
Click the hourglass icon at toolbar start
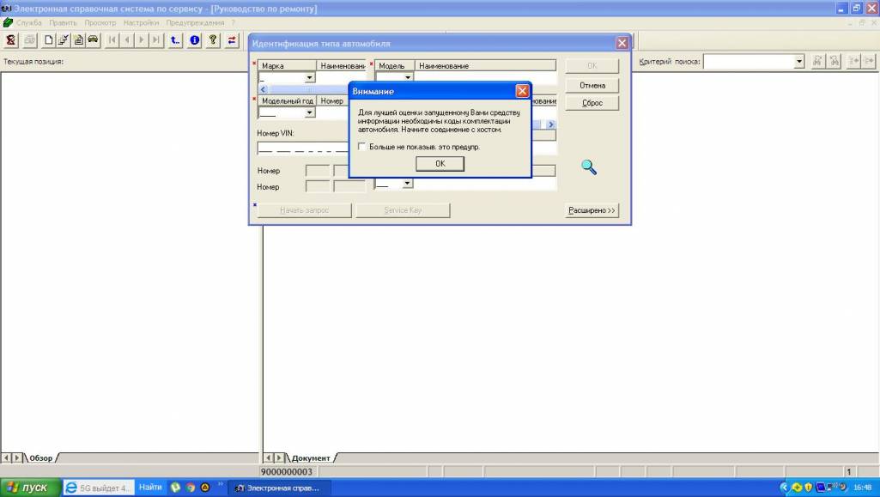pos(11,39)
